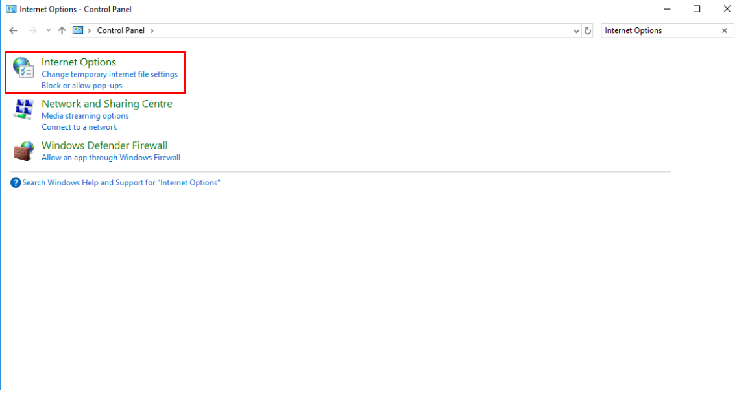Viewport: 737px width, 393px height.
Task: Click the Network and Sharing Centre icon
Action: [23, 110]
